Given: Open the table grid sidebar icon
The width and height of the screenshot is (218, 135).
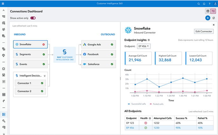Looking at the screenshot, I should click(x=4, y=94).
